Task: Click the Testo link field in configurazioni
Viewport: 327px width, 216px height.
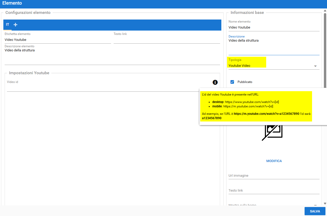Action: click(x=166, y=40)
